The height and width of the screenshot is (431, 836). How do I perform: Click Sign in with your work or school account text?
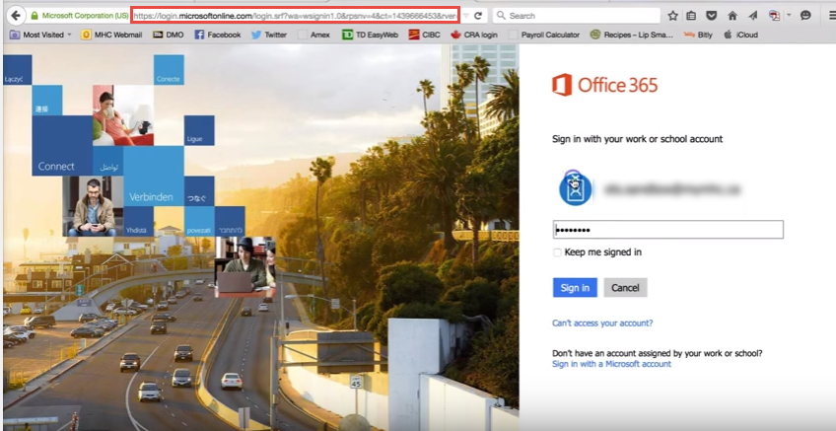pos(637,139)
